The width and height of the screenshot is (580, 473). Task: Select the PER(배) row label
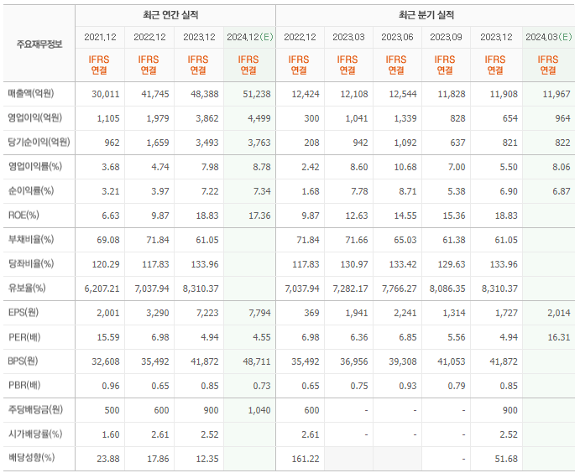24,337
